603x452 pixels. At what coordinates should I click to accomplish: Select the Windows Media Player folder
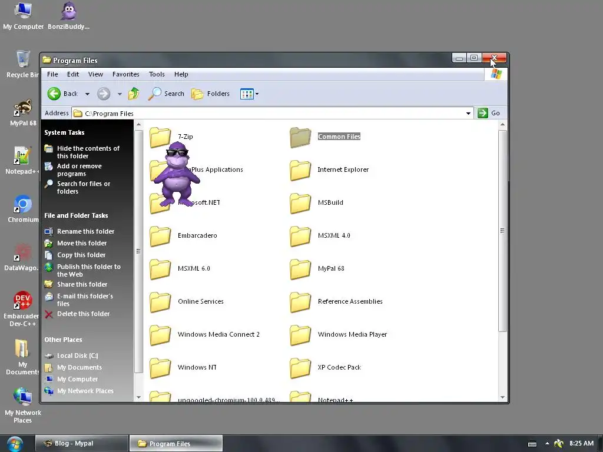300,334
